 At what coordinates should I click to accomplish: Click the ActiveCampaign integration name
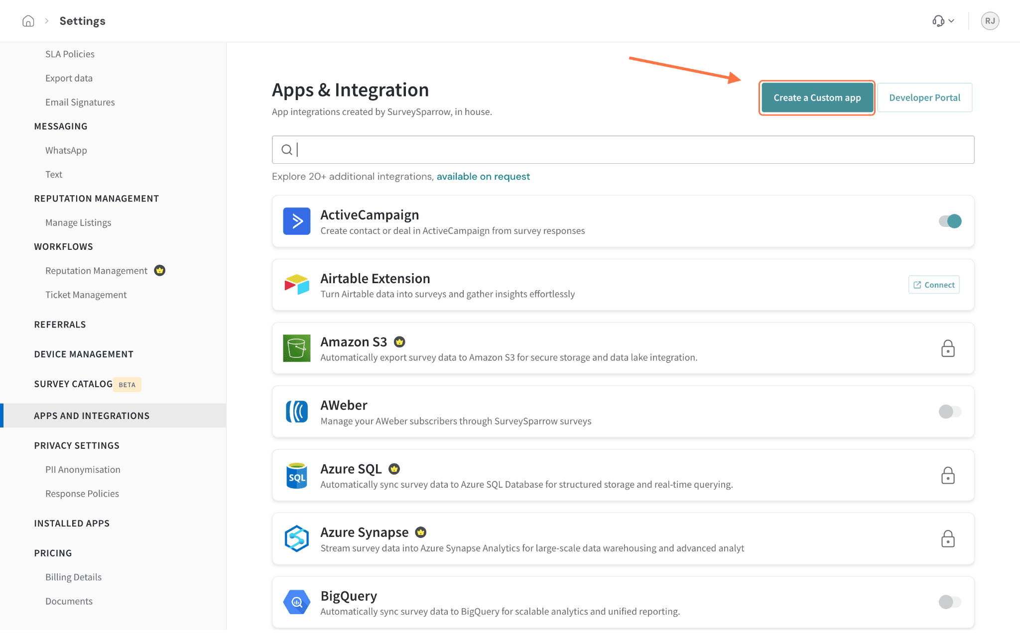370,215
